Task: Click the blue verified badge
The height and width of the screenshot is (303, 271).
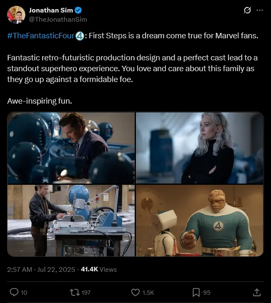Action: (x=78, y=10)
